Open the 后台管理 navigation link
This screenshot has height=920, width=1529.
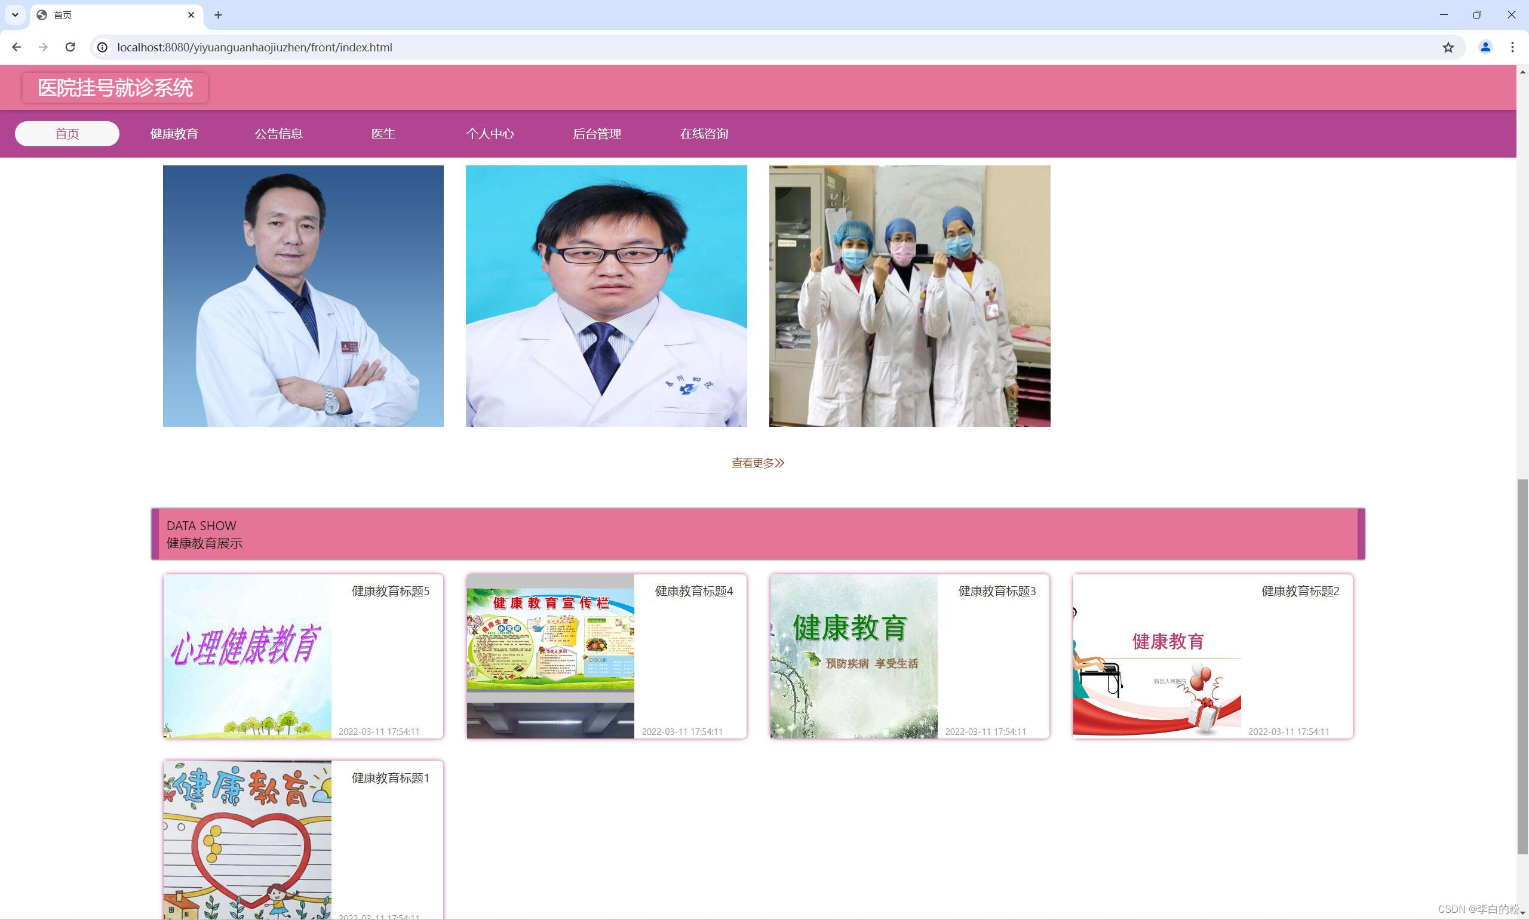(x=597, y=134)
